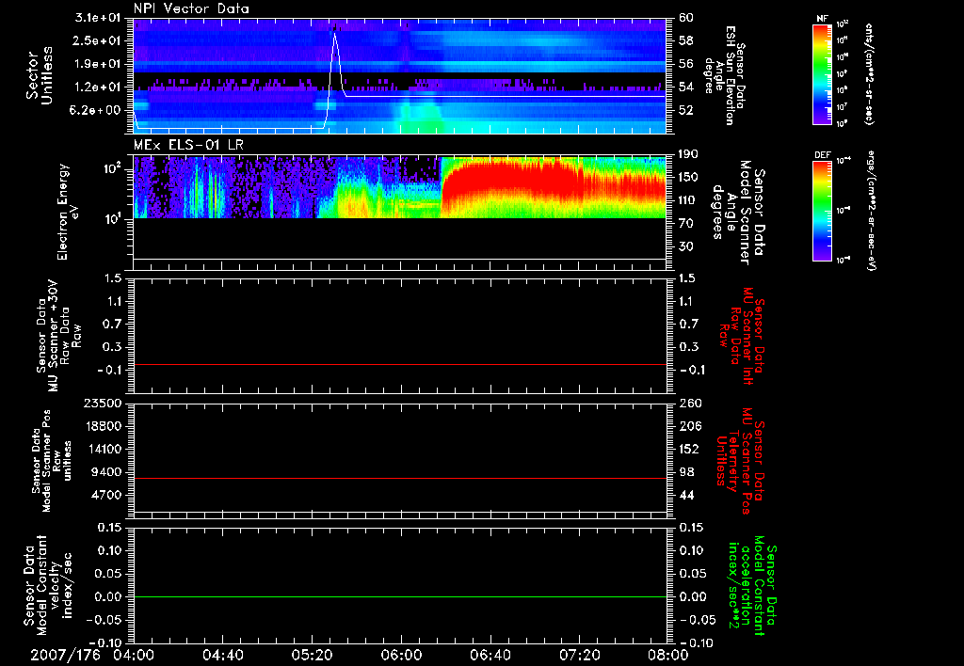
Task: Click the 06:40 time axis label
Action: pos(490,655)
